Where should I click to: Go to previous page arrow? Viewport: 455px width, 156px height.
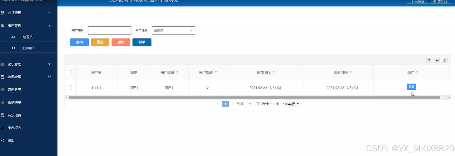pyautogui.click(x=218, y=104)
